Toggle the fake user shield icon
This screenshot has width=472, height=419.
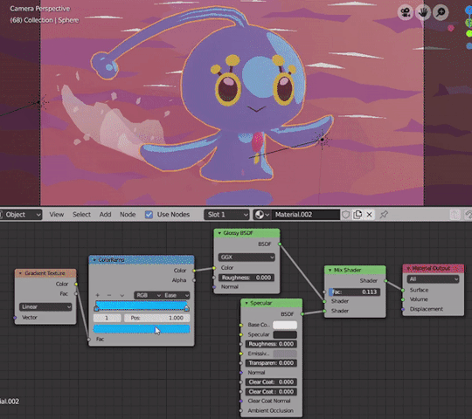pyautogui.click(x=345, y=215)
